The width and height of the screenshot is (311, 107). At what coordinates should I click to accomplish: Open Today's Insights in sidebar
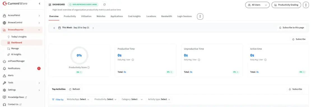click(x=19, y=37)
